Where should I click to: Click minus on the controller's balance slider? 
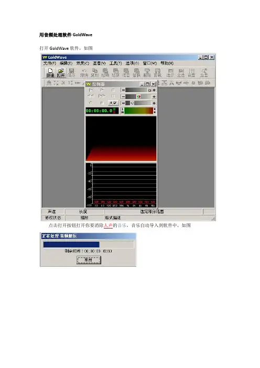(x=123, y=96)
